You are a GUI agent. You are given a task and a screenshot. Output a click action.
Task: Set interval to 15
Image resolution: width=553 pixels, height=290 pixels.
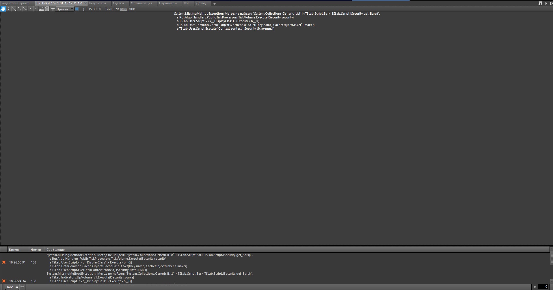[90, 9]
